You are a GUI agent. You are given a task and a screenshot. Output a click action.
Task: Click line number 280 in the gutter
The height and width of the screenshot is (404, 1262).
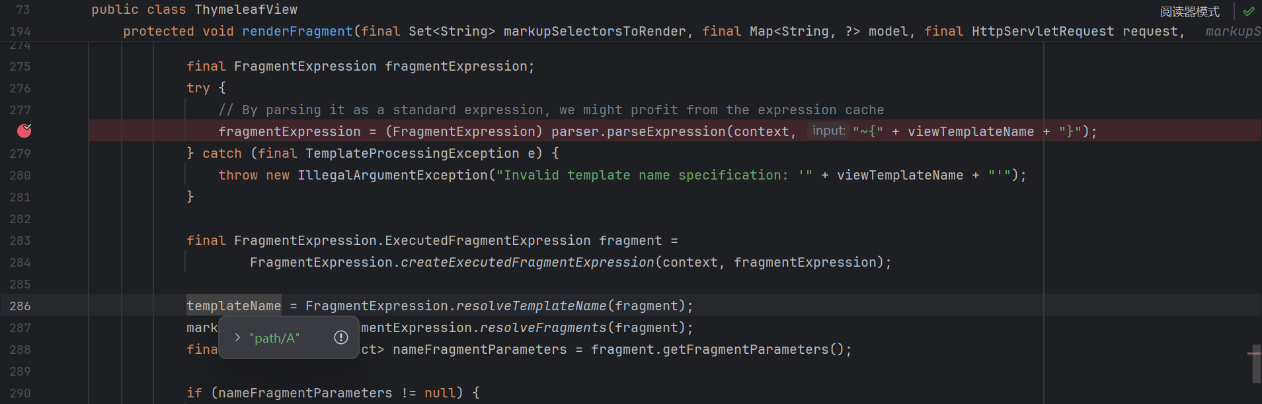(20, 175)
